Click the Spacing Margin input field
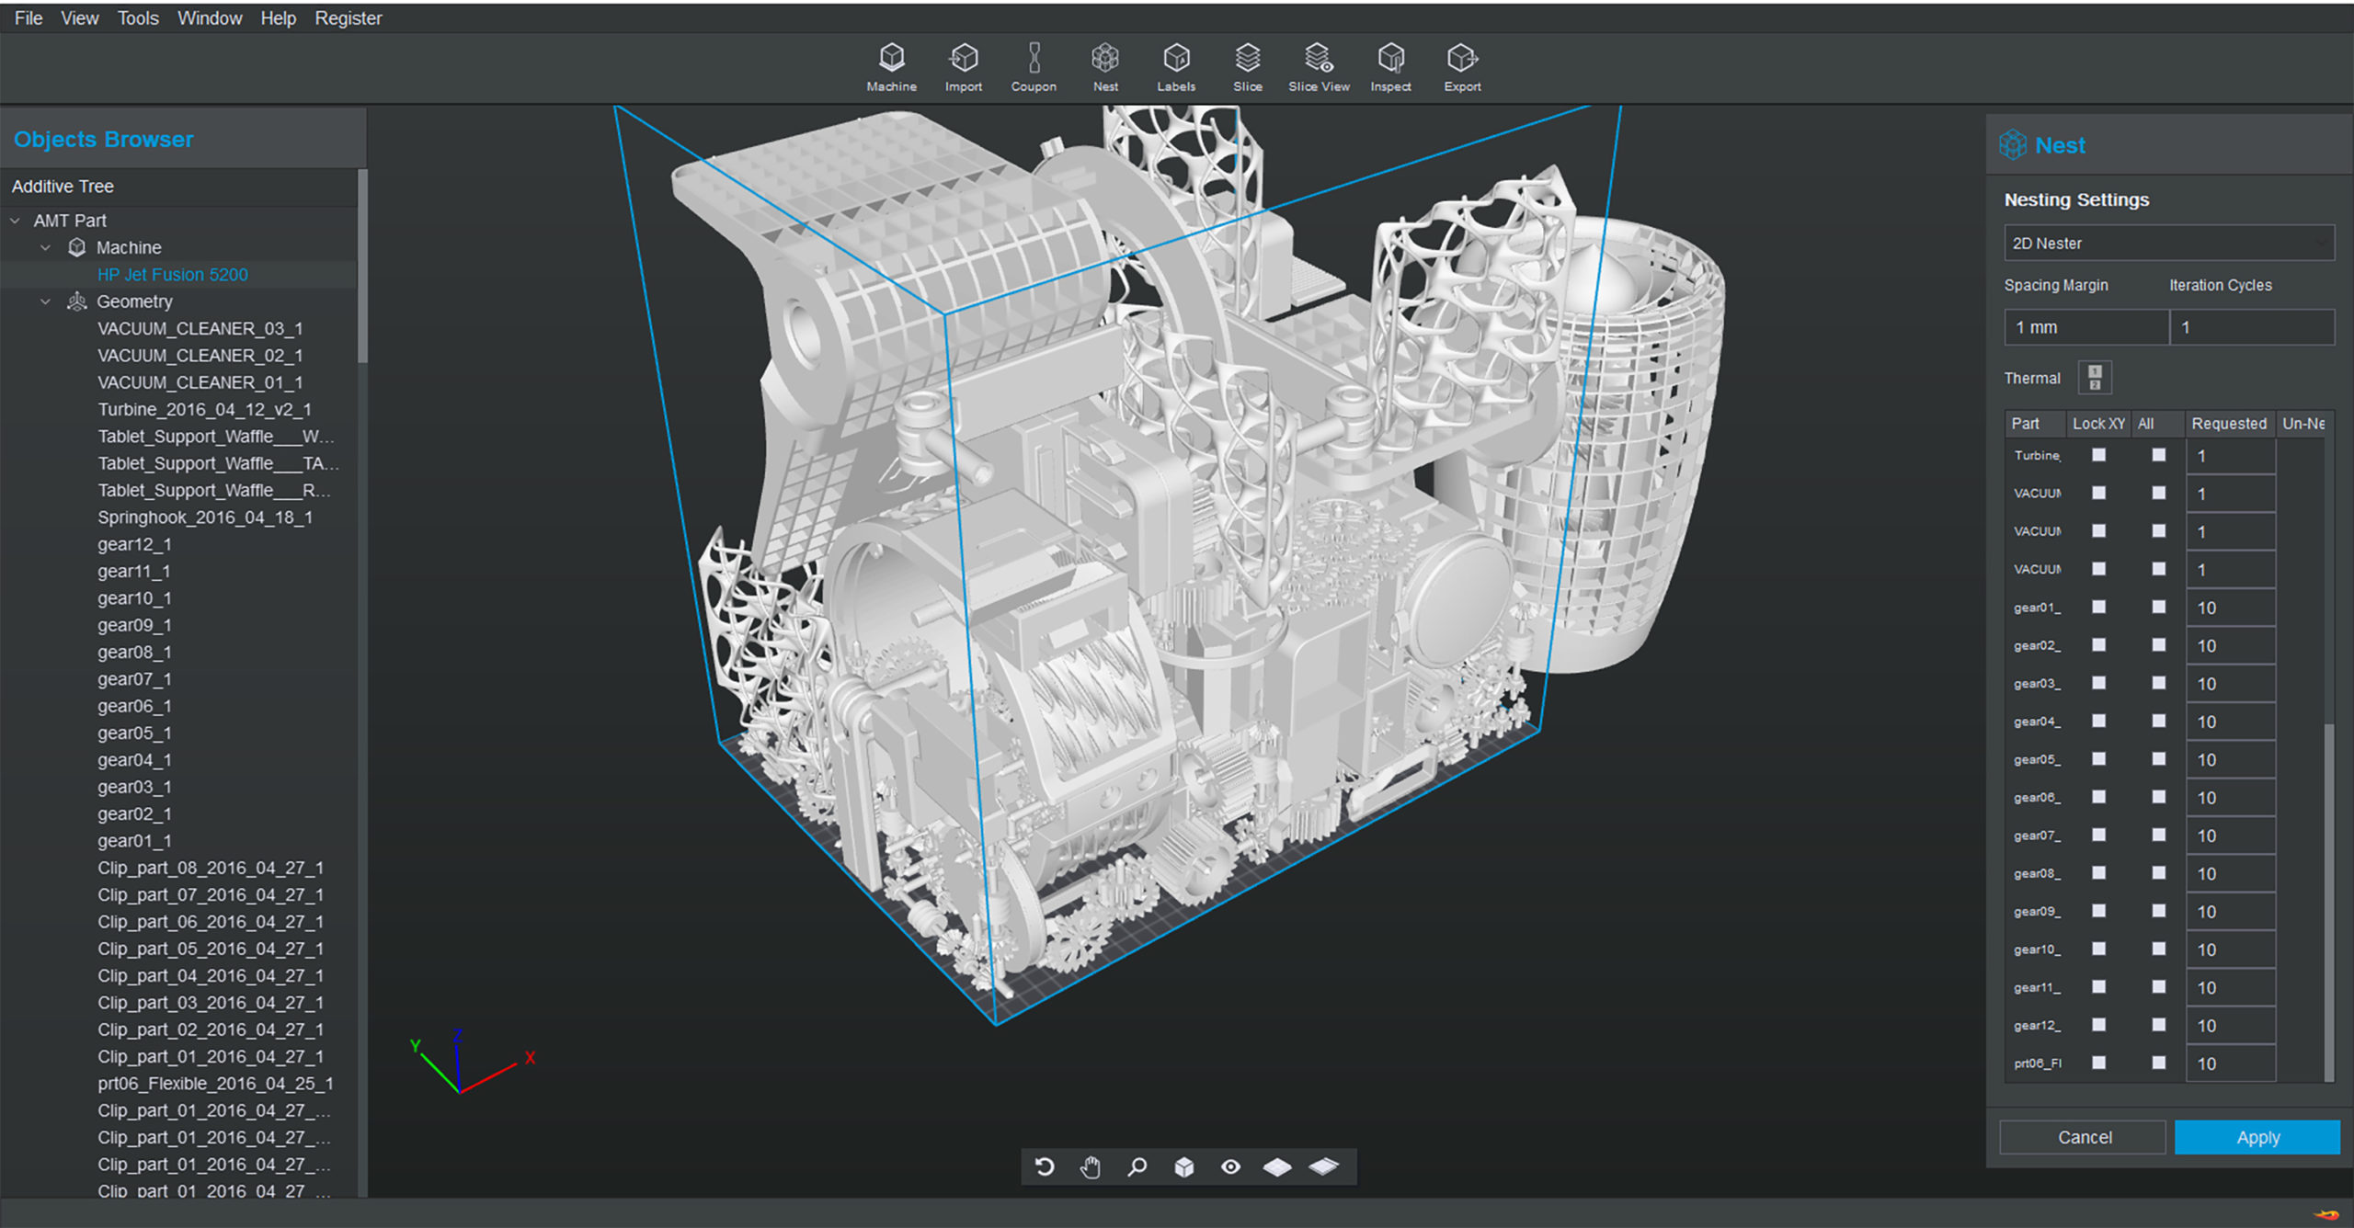 [2086, 327]
